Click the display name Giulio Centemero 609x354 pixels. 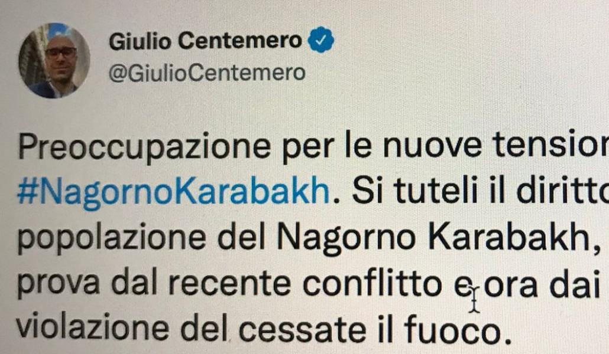[x=205, y=41]
